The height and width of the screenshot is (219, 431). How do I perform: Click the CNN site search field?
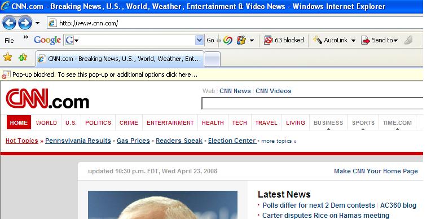[313, 103]
